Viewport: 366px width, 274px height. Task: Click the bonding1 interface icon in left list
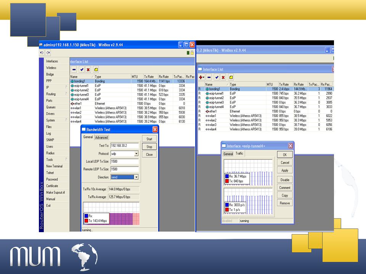coord(72,81)
